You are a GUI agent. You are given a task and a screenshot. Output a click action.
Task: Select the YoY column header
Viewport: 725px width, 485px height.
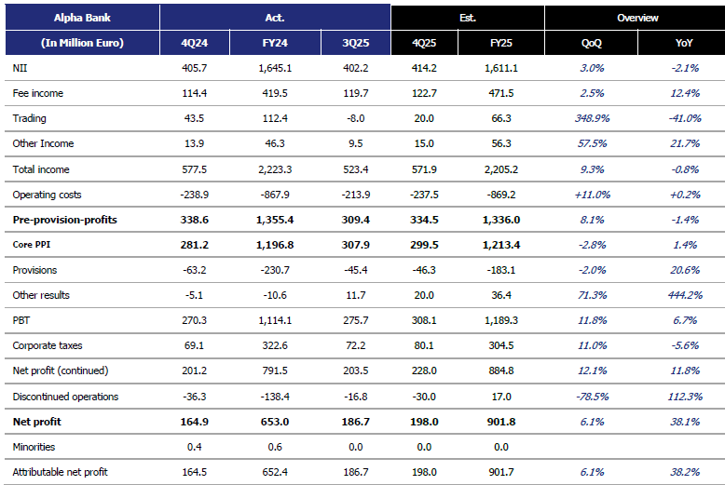pyautogui.click(x=684, y=43)
